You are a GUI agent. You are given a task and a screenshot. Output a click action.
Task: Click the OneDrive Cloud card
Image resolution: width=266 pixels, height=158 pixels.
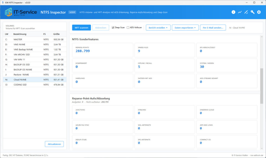[227, 112]
